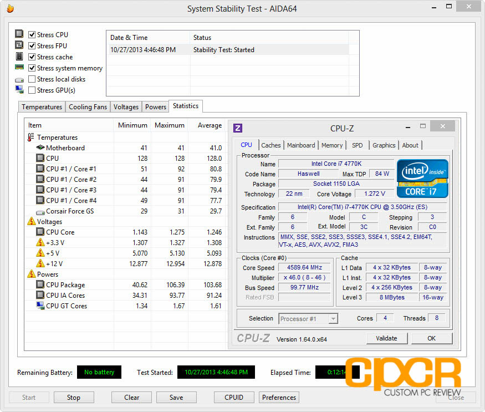Click the warning icon of +12 V row
Screen dimensions: 485x412
[x=40, y=263]
